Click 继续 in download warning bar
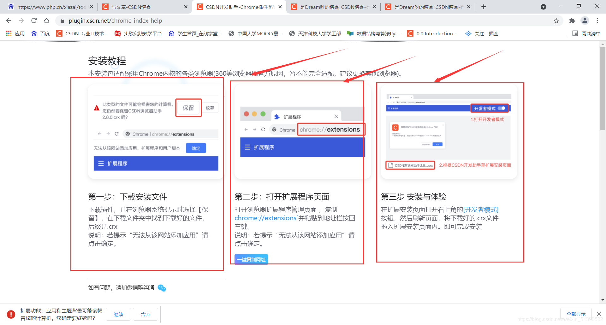606x325 pixels. click(x=118, y=314)
